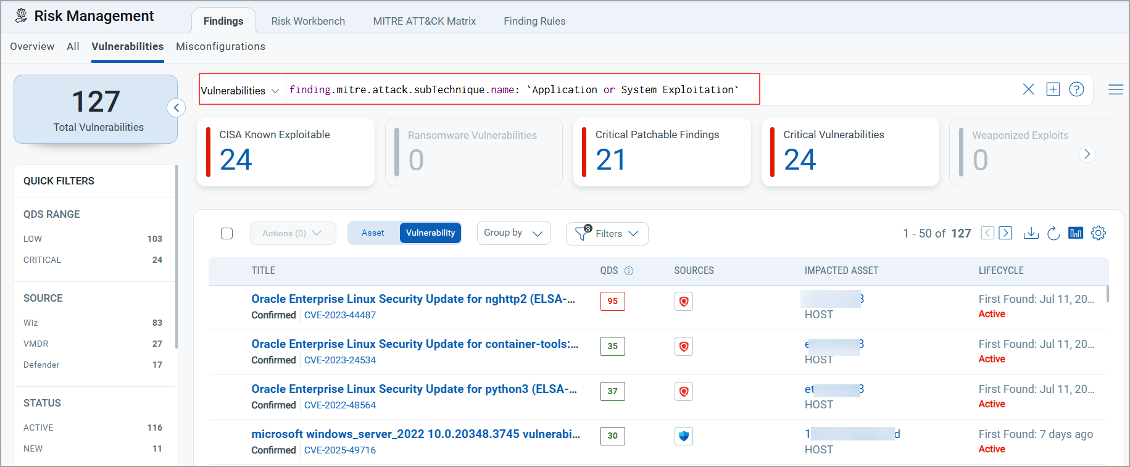Switch view toggle to Asset

[373, 233]
